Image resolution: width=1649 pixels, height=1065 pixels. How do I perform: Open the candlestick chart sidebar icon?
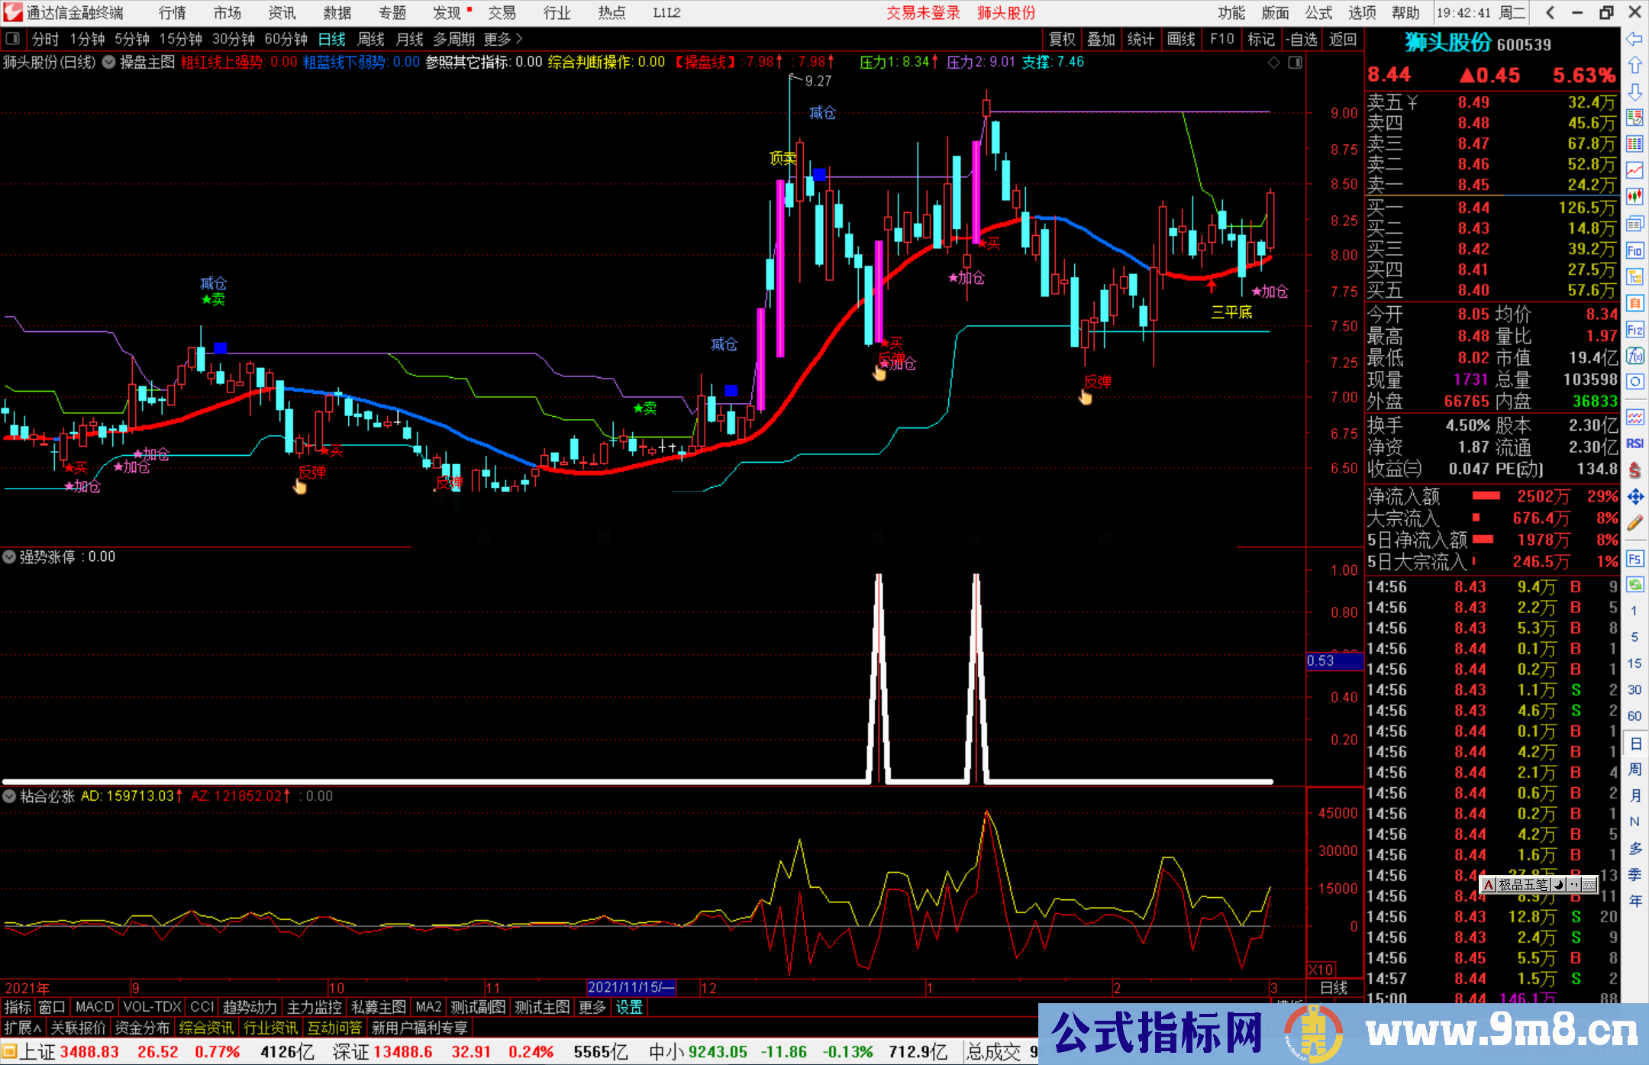(1634, 197)
